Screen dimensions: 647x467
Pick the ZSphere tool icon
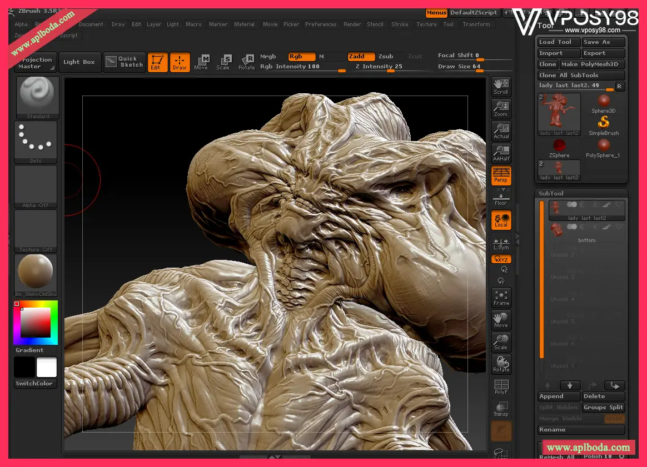pos(559,147)
